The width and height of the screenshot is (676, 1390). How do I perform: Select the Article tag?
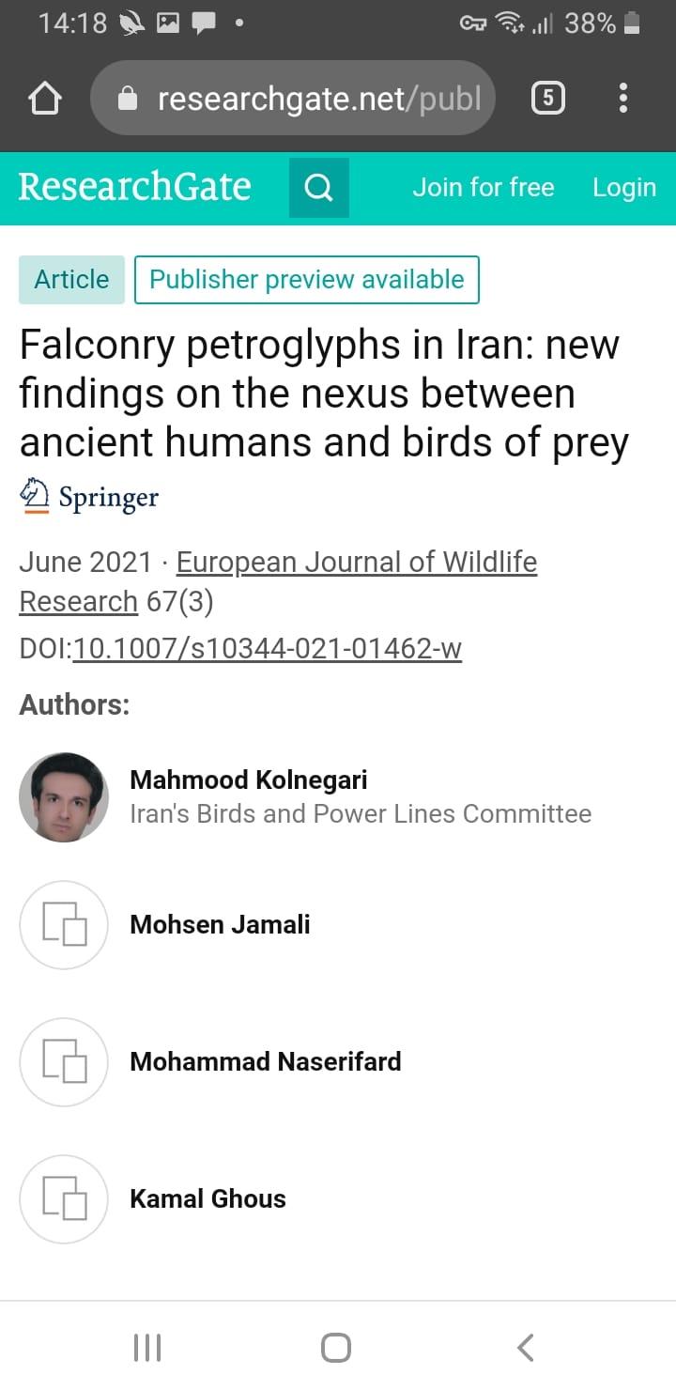tap(71, 279)
